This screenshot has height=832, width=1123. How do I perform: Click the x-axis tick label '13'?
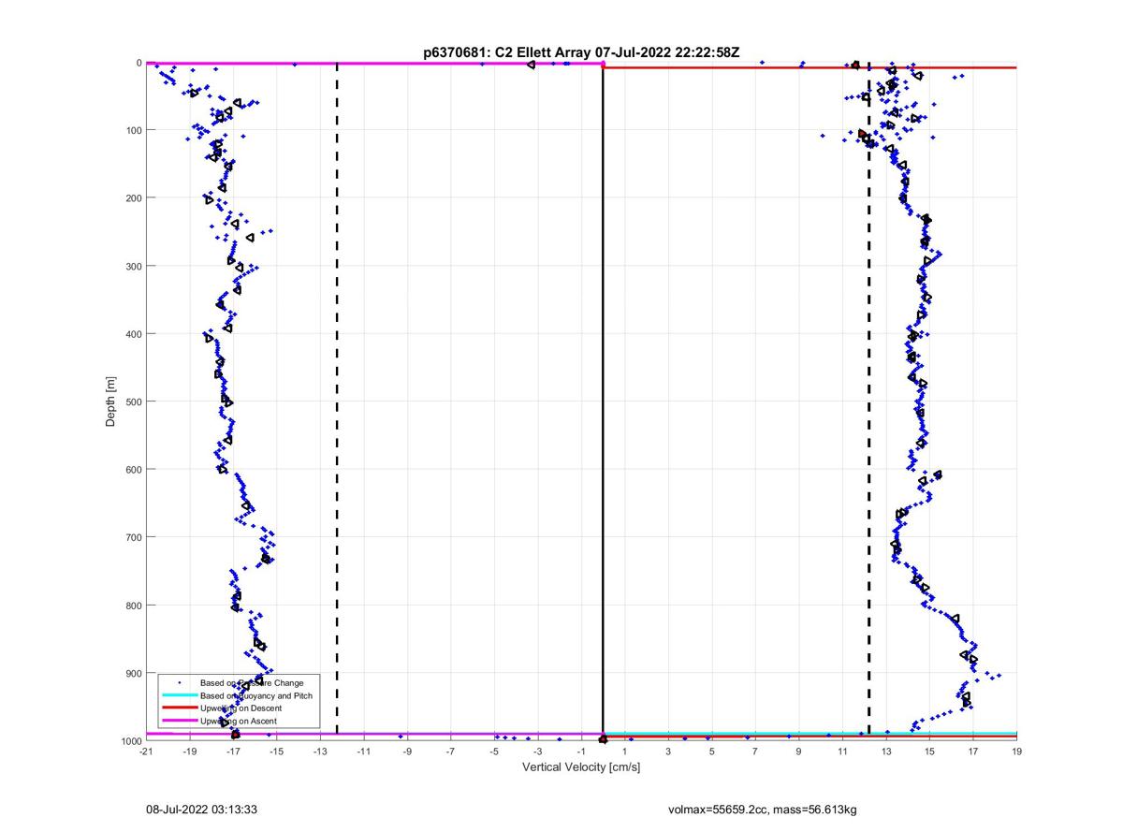click(x=885, y=752)
